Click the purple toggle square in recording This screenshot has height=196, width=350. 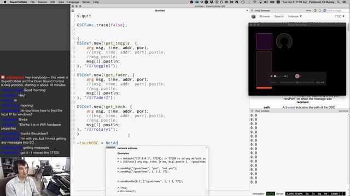(x=264, y=41)
